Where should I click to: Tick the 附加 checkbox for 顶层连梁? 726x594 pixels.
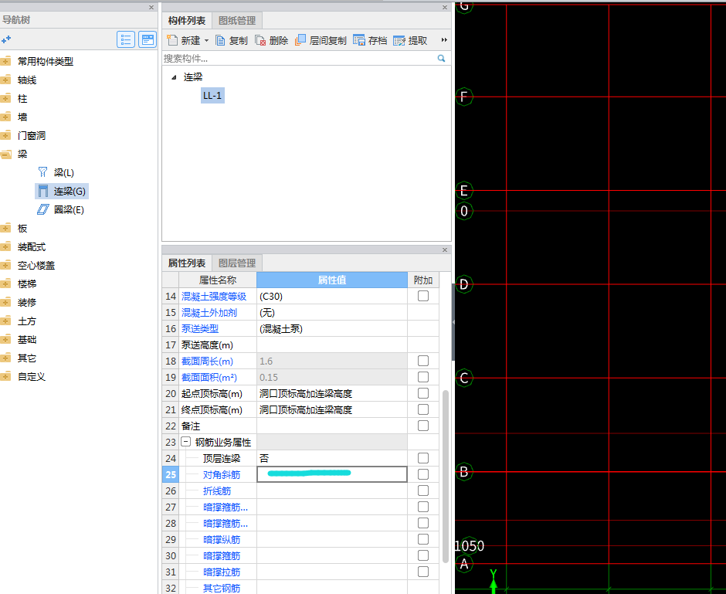423,458
